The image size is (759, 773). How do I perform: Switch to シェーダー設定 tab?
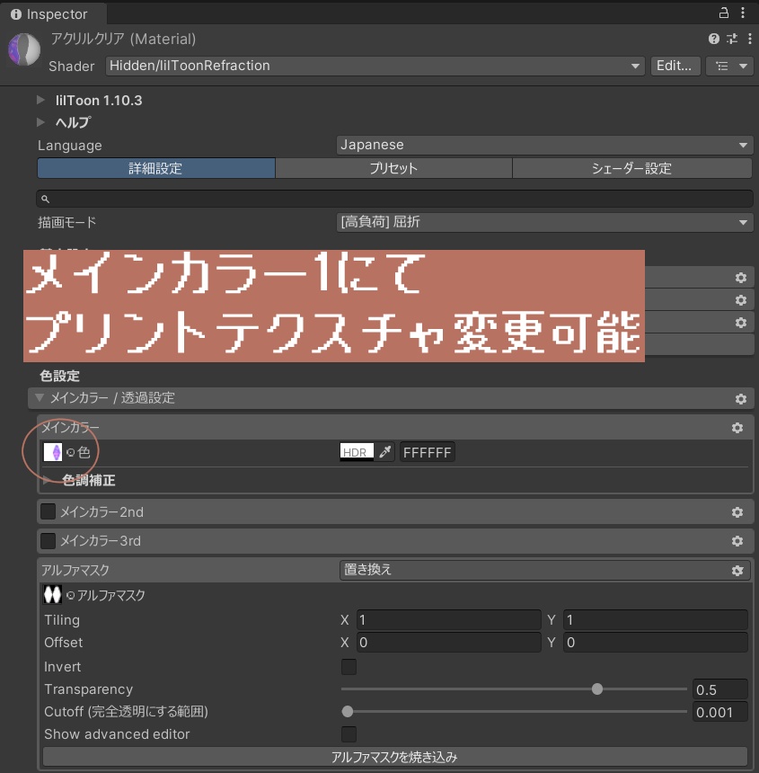632,168
